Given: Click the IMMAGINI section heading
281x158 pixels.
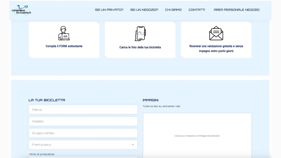Looking at the screenshot, I should (x=150, y=100).
